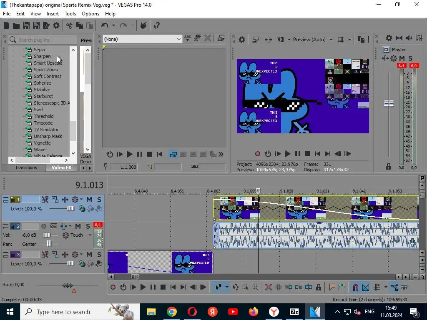Click video event thumbnail on track 3
The width and height of the screenshot is (427, 320).
click(x=192, y=262)
